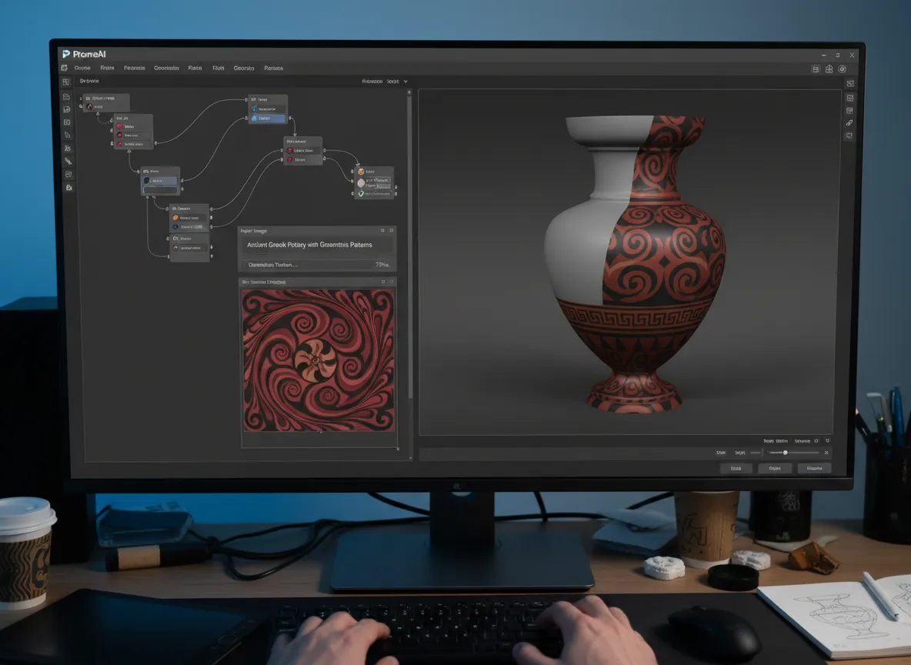Click the topmost grid icon in right sidebar
911x665 pixels.
point(849,83)
